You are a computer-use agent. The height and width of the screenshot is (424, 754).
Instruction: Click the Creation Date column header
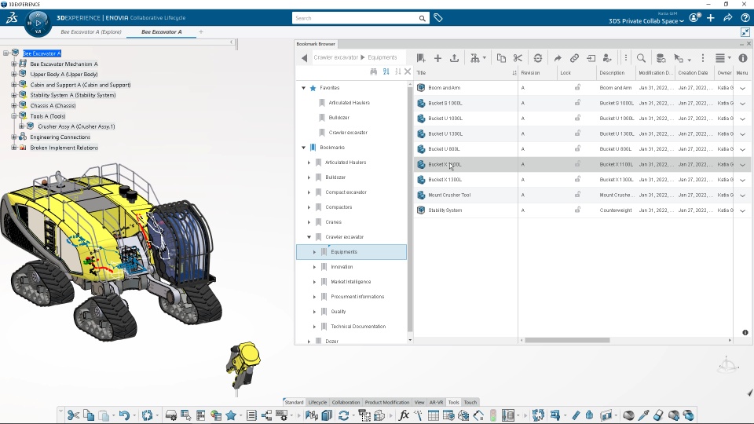pos(694,73)
